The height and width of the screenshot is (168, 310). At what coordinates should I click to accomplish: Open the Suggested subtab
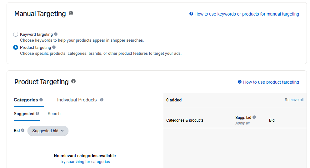[x=24, y=114]
